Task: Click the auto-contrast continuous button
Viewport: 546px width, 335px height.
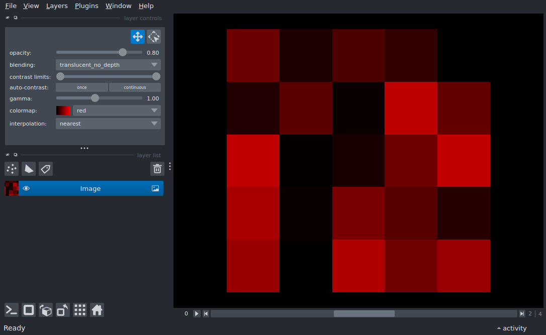Action: (135, 87)
